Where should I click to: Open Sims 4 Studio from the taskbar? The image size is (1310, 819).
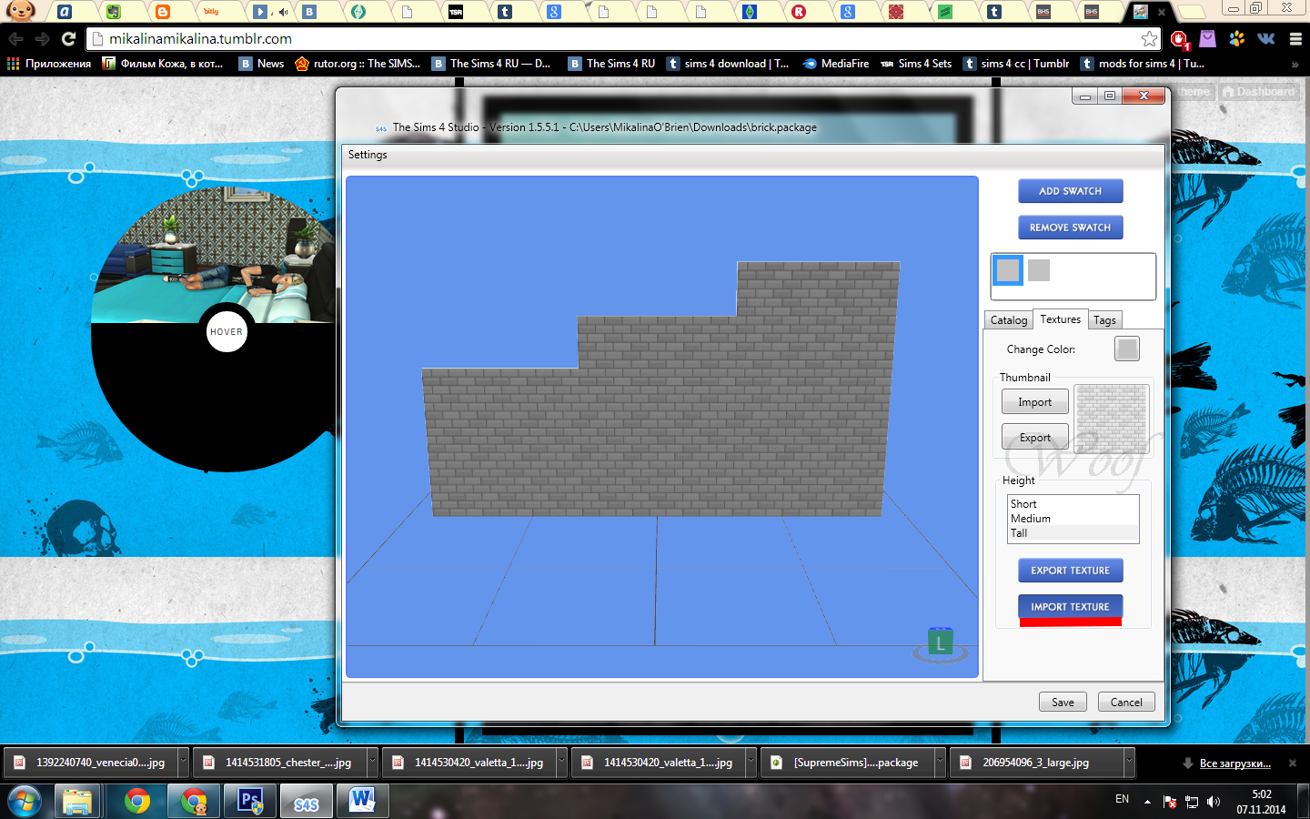[306, 802]
